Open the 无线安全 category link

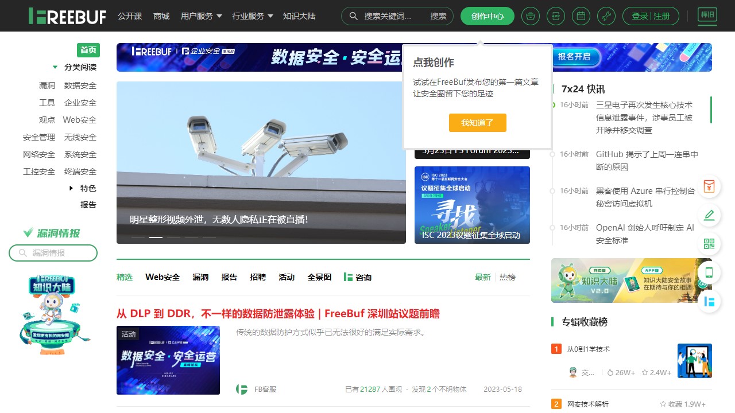[80, 137]
